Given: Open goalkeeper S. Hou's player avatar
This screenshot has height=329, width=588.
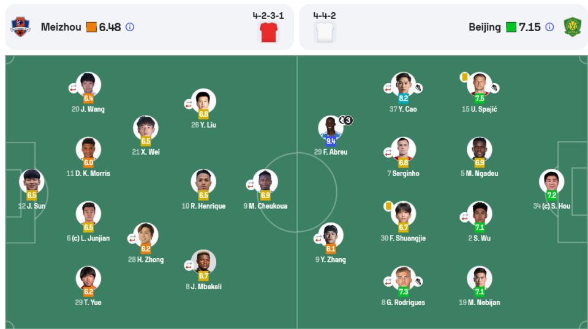Looking at the screenshot, I should [551, 182].
